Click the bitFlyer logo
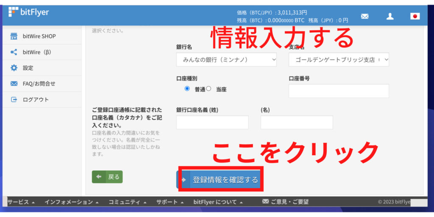Screen dimensions: 434x217 pyautogui.click(x=28, y=12)
